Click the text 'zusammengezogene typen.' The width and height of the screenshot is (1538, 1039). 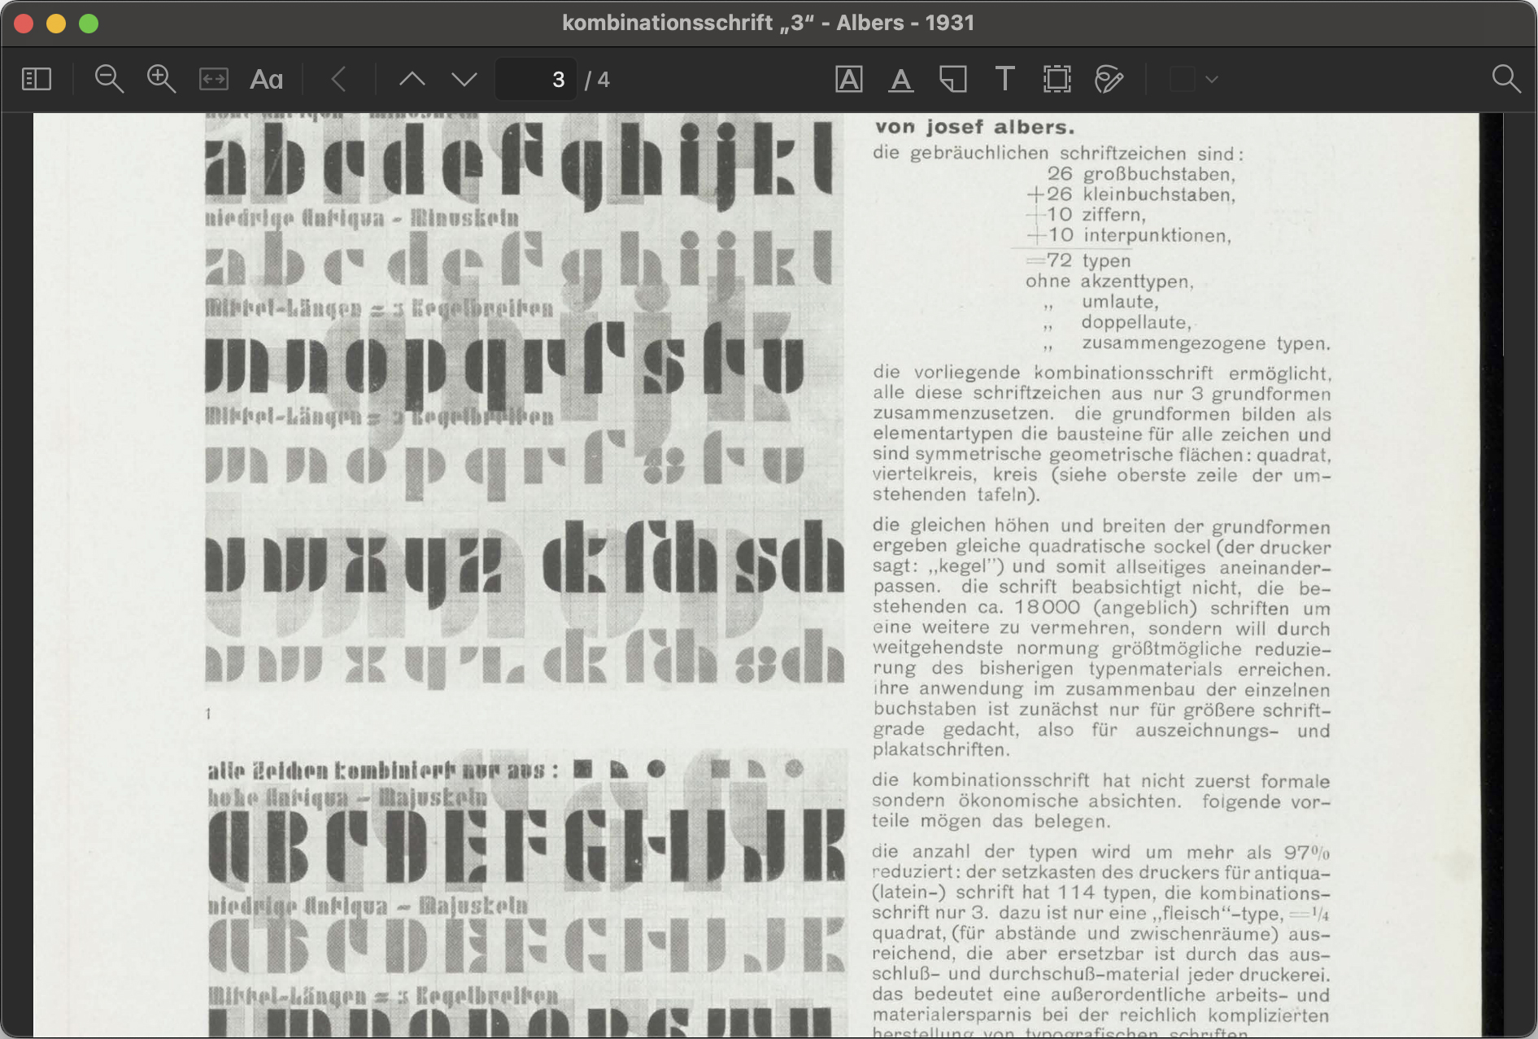click(x=1206, y=343)
